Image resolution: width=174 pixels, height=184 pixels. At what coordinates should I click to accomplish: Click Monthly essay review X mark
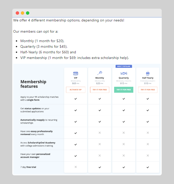[x=100, y=133]
